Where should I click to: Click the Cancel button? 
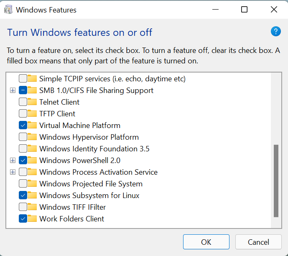click(x=258, y=242)
